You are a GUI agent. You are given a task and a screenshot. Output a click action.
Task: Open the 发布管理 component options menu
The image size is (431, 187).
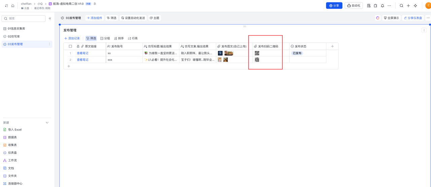pyautogui.click(x=424, y=30)
